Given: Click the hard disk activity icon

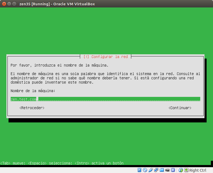Looking at the screenshot, I should pyautogui.click(x=139, y=170).
